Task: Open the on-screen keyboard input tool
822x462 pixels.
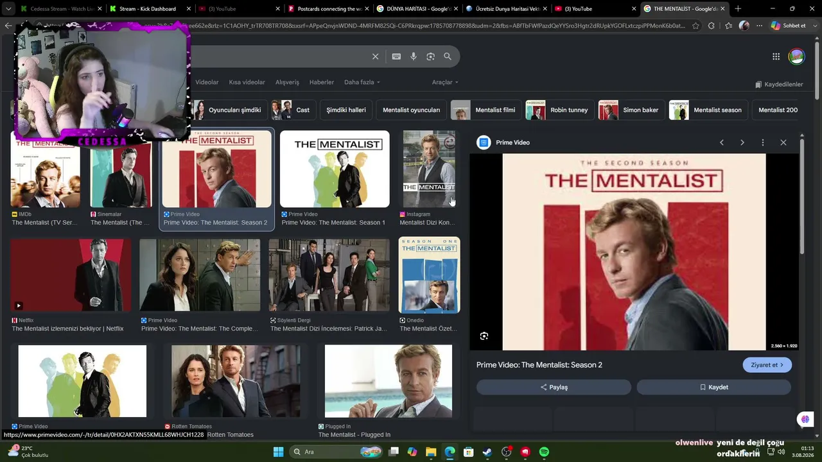Action: pyautogui.click(x=396, y=56)
